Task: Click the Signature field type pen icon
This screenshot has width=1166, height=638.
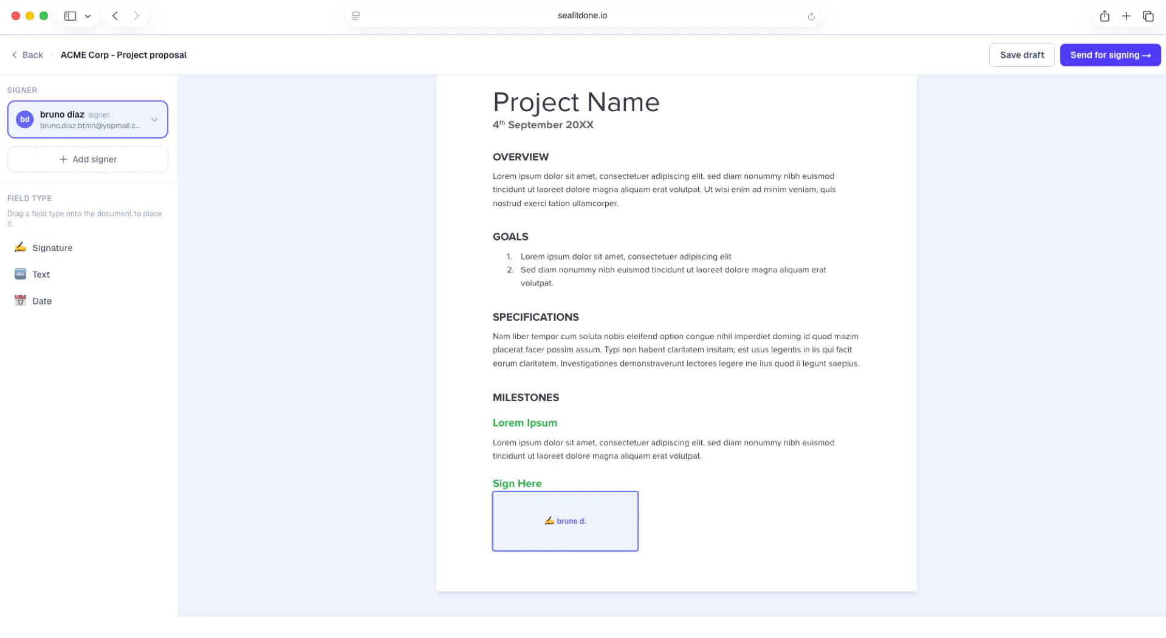Action: click(20, 247)
